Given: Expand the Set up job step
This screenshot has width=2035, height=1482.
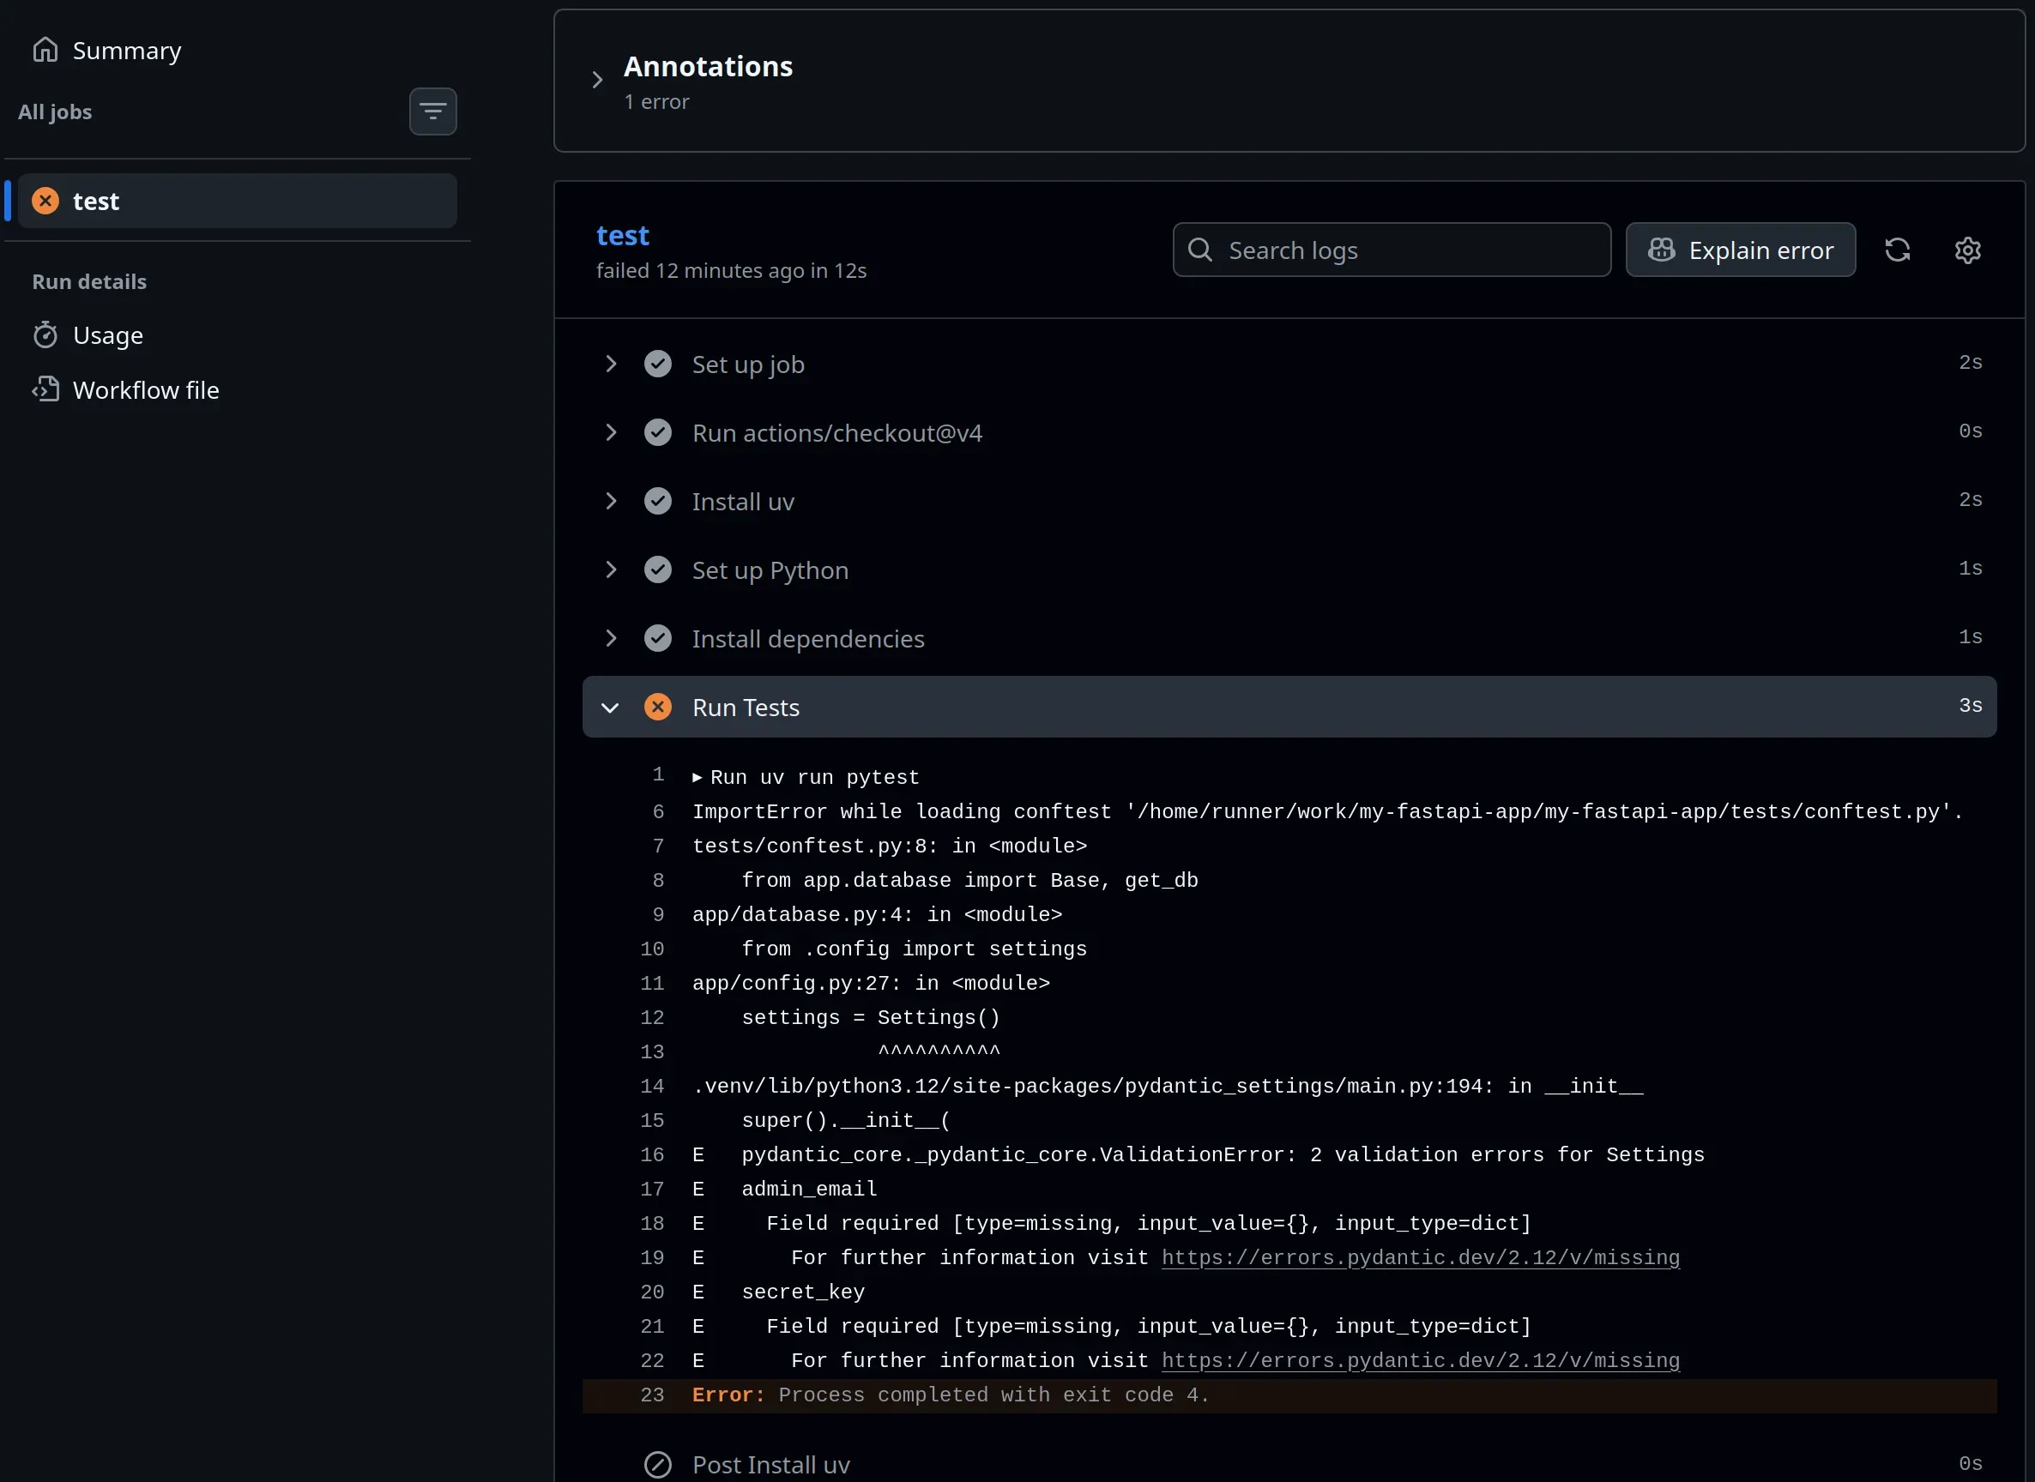Looking at the screenshot, I should (611, 364).
